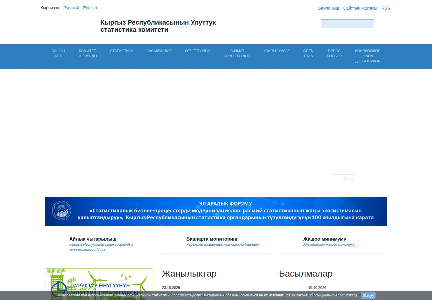Close the notice with Жабуу button
The image size is (432, 300).
368,295
